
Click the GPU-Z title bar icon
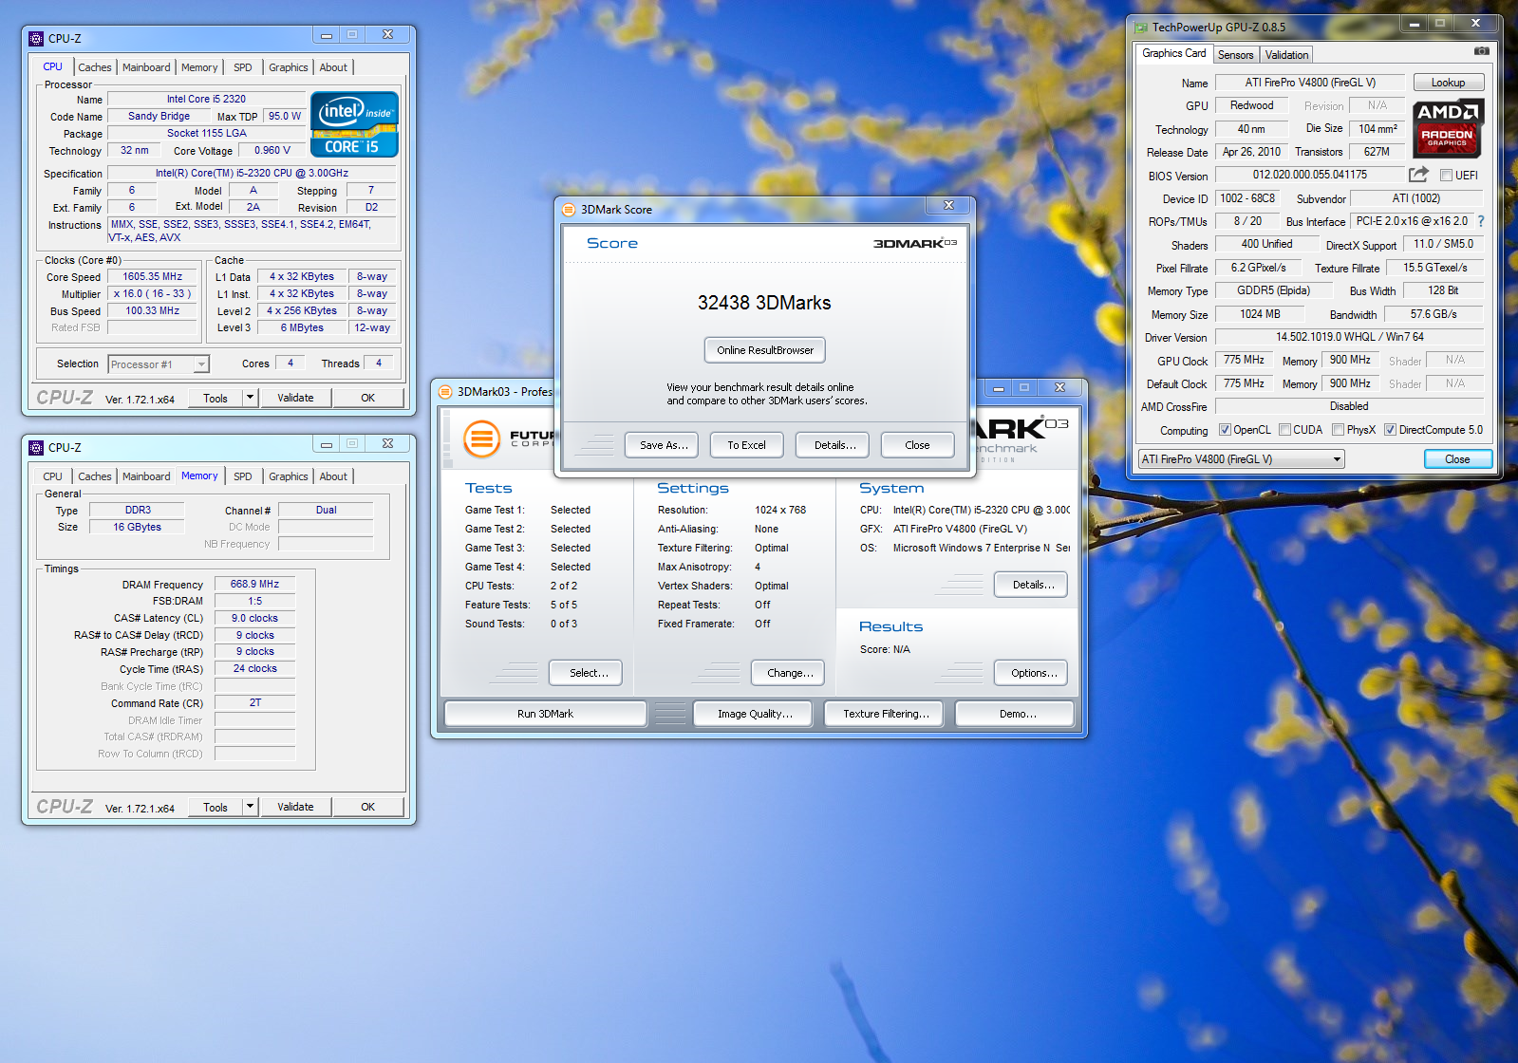[x=1141, y=28]
